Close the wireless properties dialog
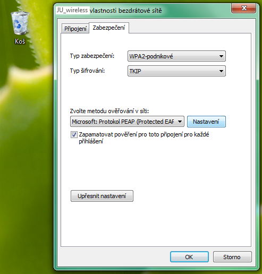The image size is (262, 274). (244, 8)
